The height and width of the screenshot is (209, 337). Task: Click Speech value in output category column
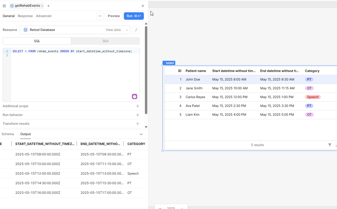133,174
